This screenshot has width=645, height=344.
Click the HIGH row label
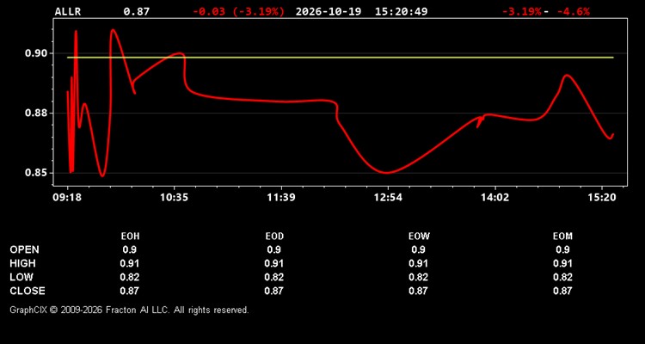point(22,263)
